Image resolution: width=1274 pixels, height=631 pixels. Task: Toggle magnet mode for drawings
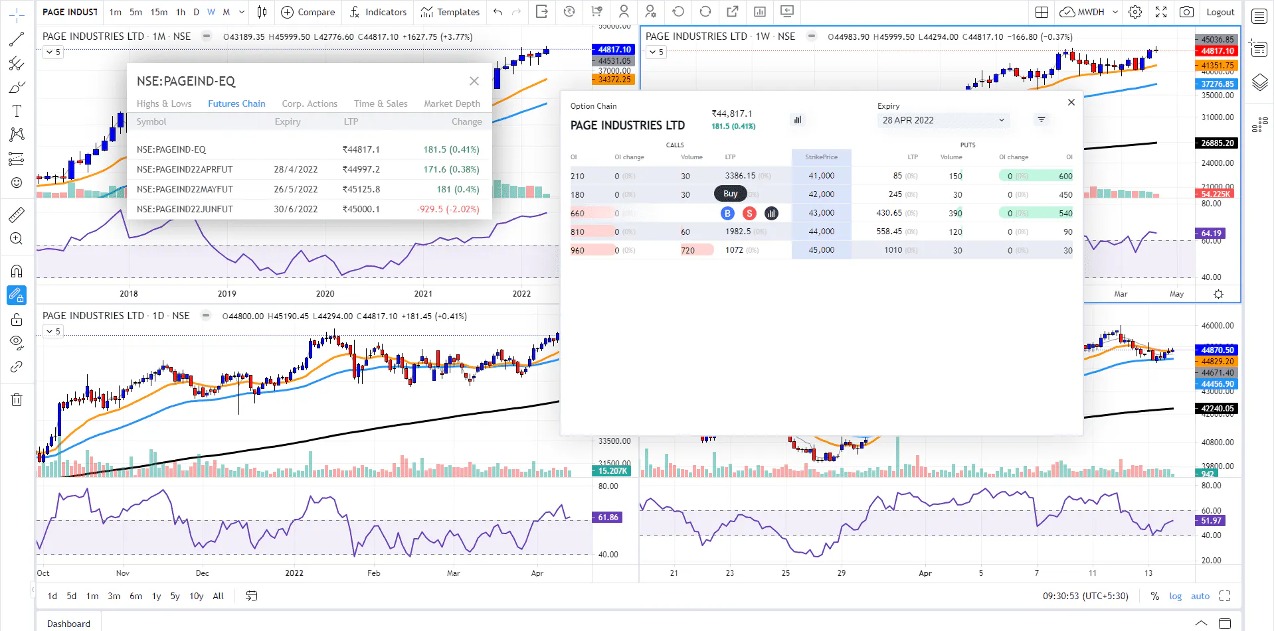(17, 271)
